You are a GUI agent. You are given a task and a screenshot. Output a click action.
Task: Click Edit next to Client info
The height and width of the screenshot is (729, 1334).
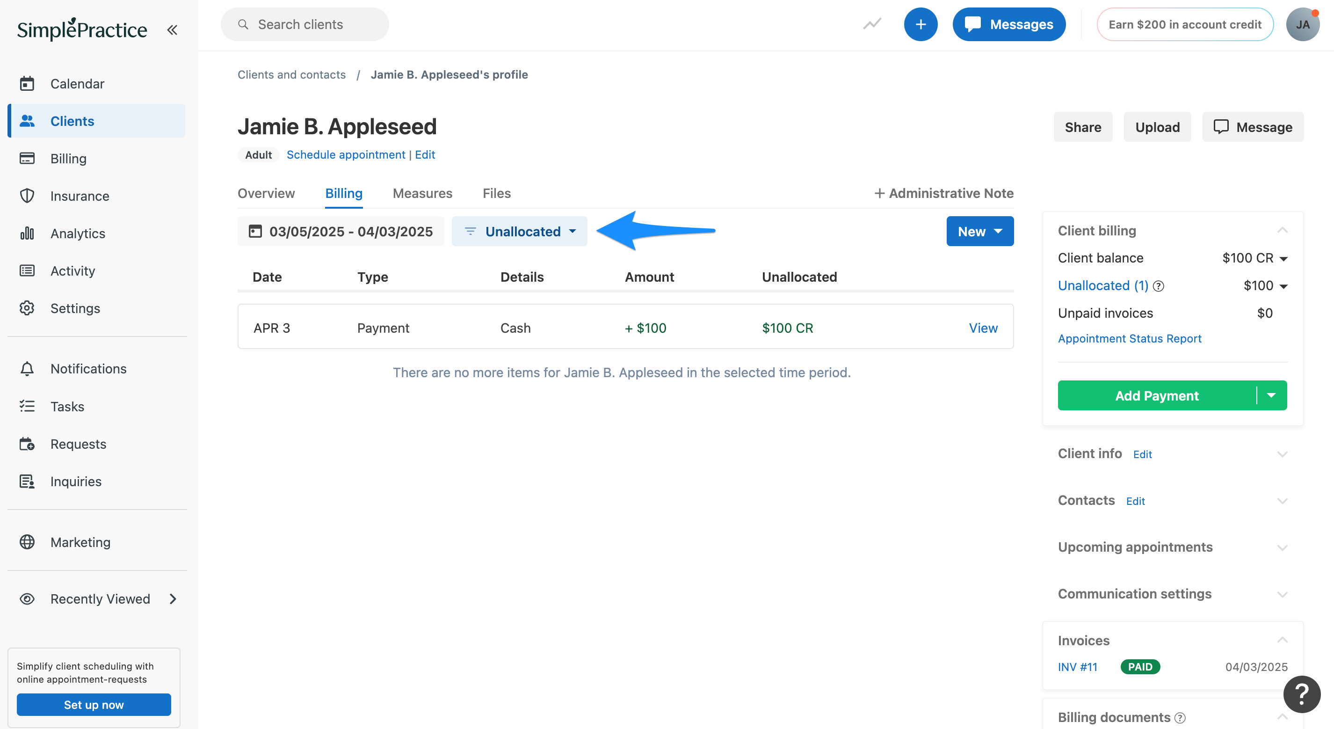coord(1142,454)
